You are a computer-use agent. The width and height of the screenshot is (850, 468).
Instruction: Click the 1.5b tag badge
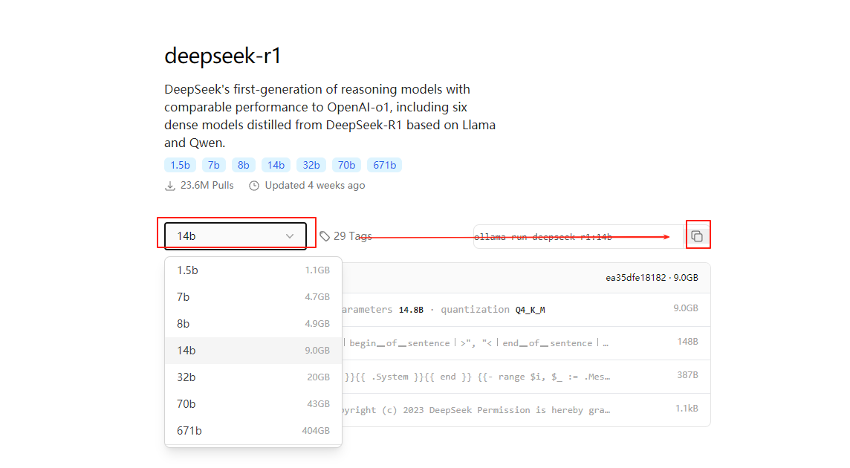180,165
